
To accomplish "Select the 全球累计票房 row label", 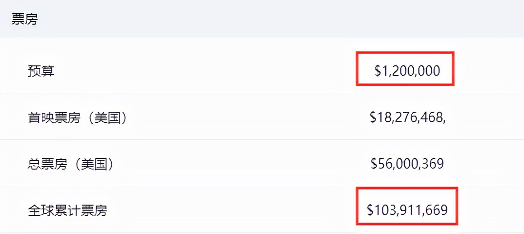I will click(x=67, y=210).
